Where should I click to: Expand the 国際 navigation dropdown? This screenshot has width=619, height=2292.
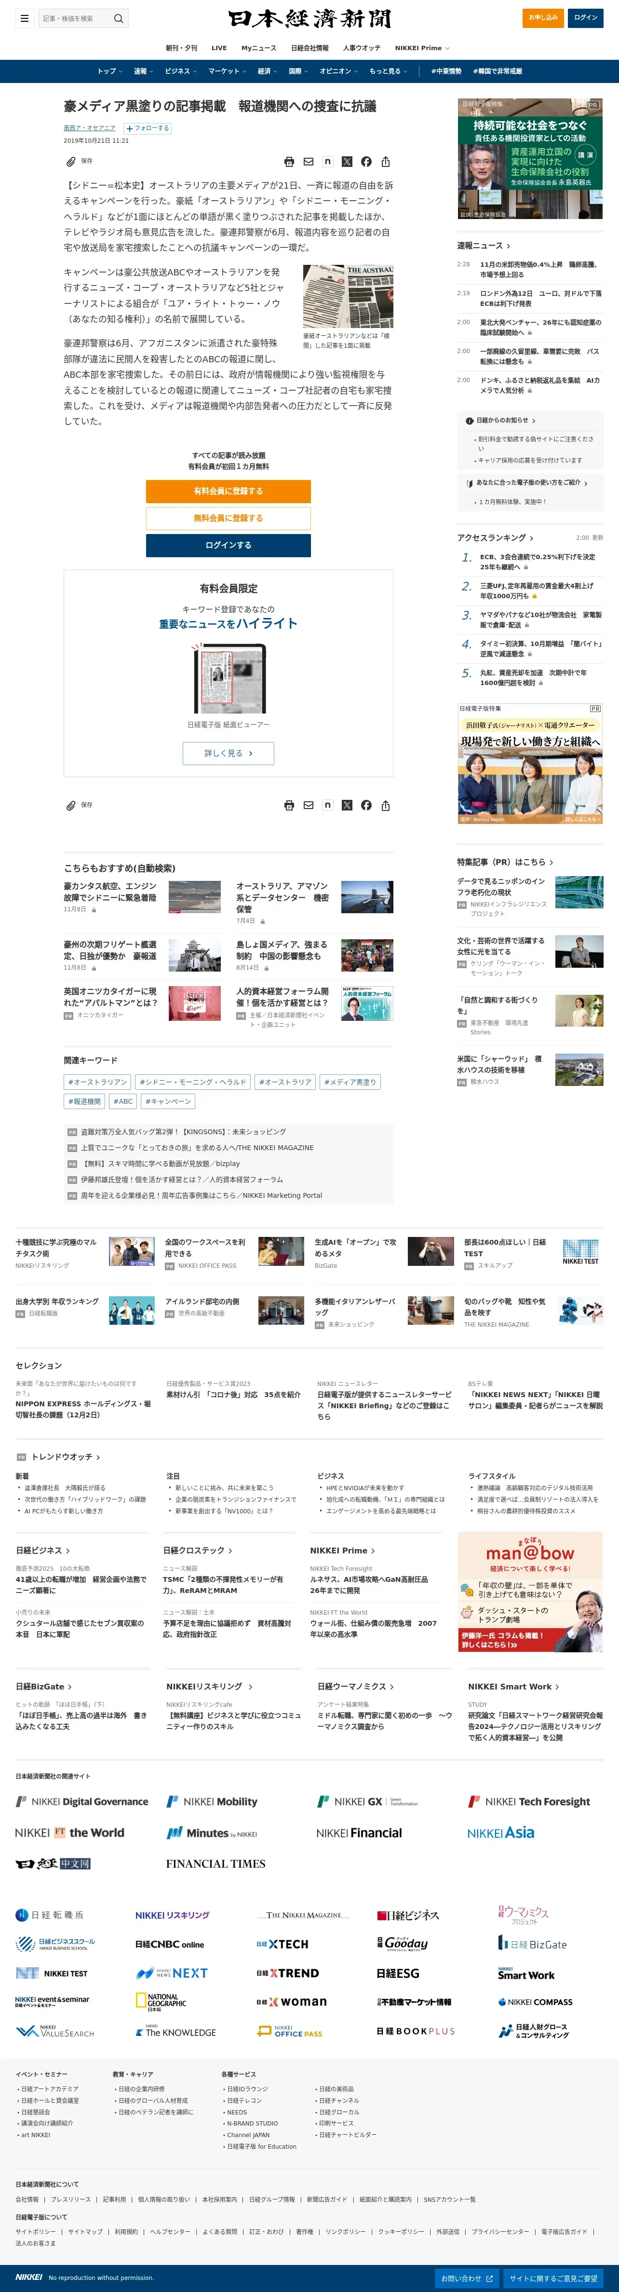pyautogui.click(x=299, y=71)
